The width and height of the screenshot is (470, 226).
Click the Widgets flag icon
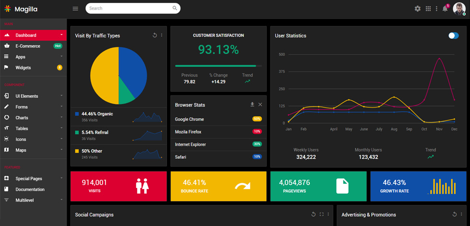click(6, 68)
